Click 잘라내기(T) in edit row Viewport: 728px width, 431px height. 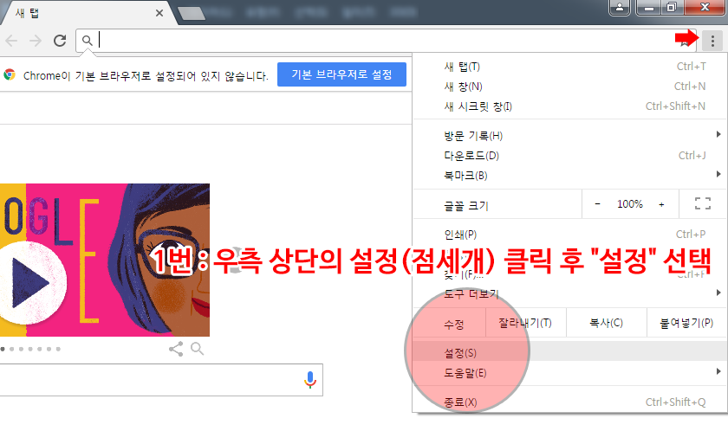(x=525, y=323)
